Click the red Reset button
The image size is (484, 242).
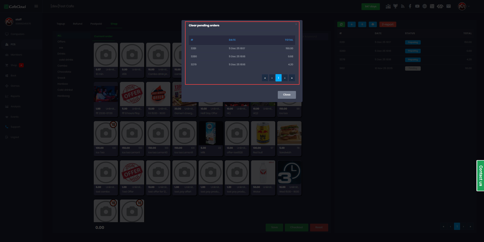click(319, 227)
